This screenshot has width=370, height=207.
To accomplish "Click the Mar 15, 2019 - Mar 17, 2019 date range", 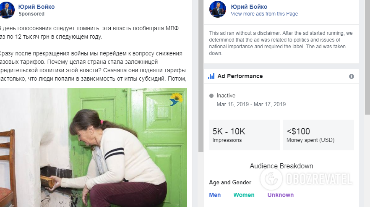I will pyautogui.click(x=251, y=104).
